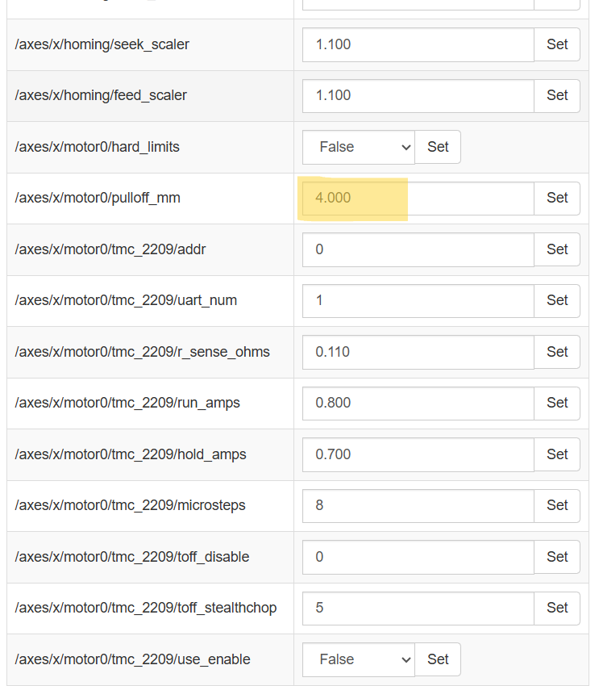Open the hard_limits False dropdown
599x686 pixels.
click(359, 147)
